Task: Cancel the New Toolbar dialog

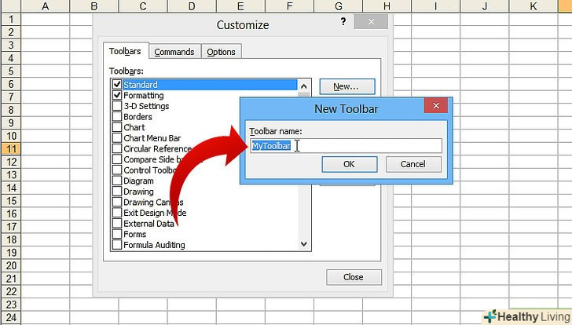Action: [412, 164]
